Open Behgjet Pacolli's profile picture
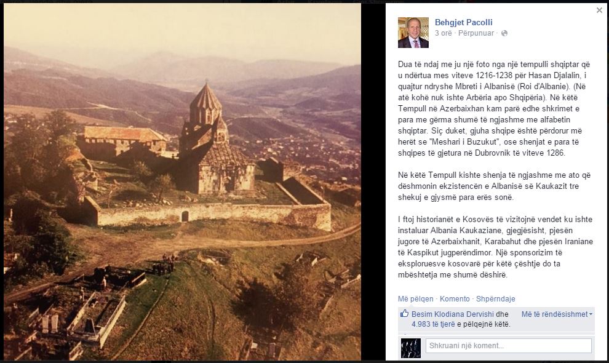This screenshot has height=363, width=609. pyautogui.click(x=413, y=33)
